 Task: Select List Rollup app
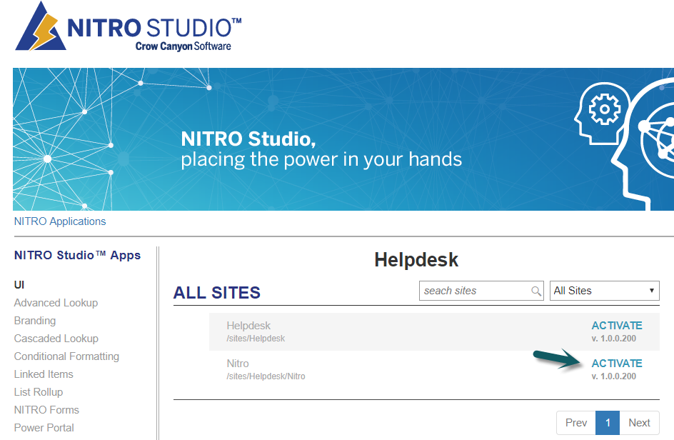39,392
